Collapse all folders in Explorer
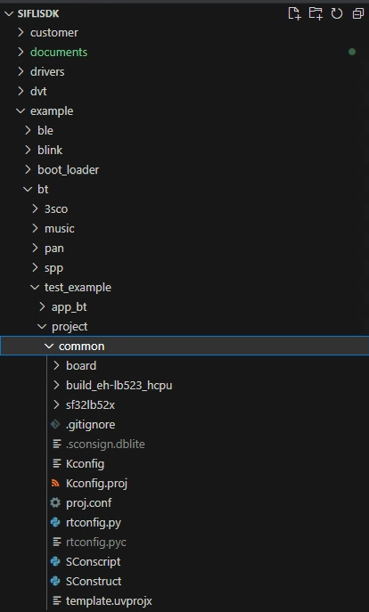 [x=358, y=13]
